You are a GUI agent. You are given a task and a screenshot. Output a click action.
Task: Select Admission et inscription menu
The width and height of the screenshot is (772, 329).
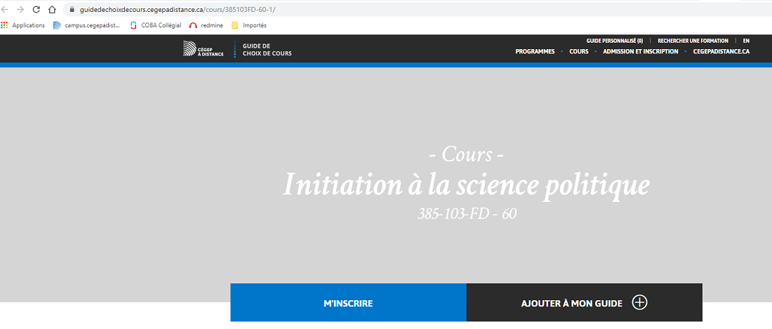point(640,51)
